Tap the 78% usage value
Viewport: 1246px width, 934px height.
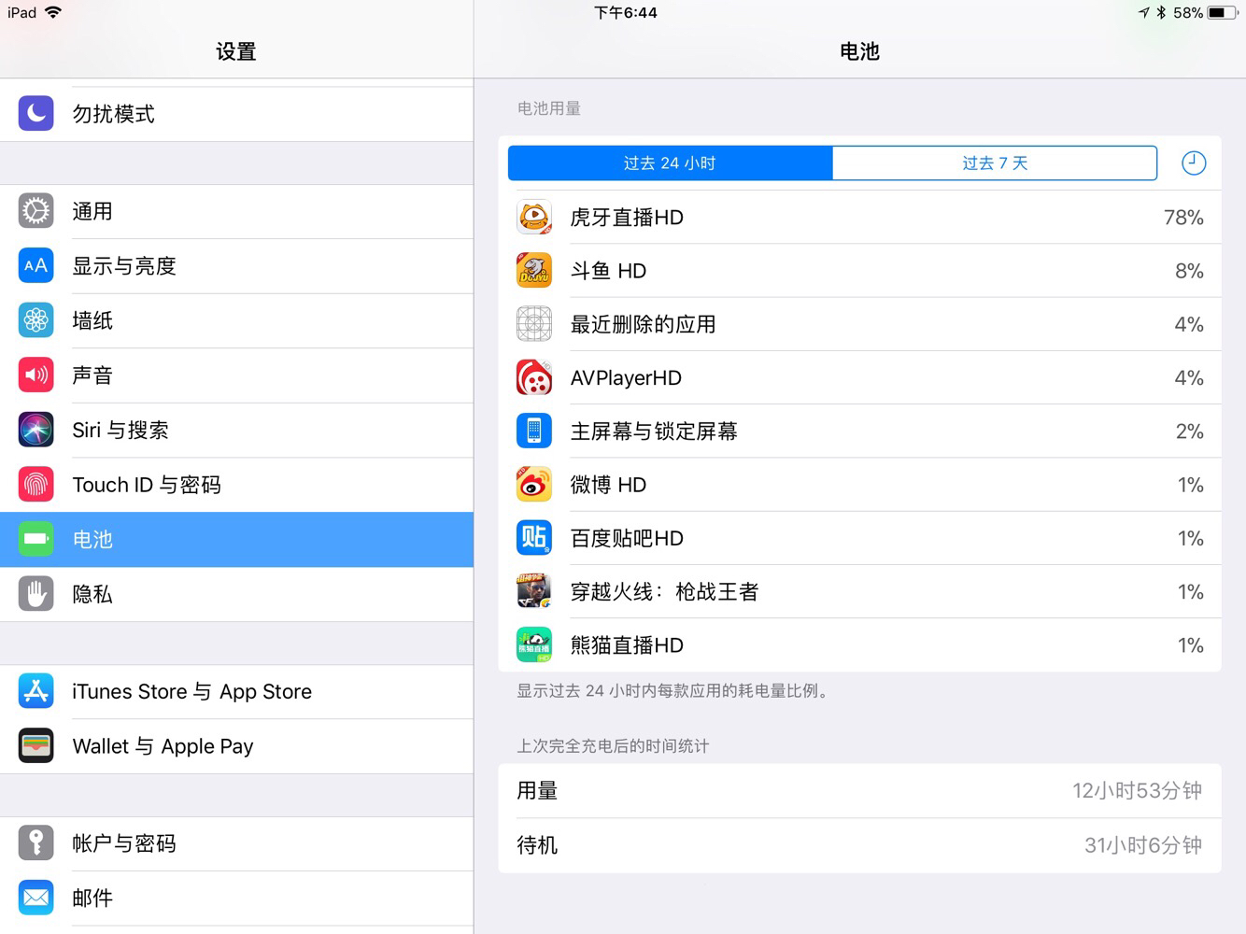click(1183, 218)
